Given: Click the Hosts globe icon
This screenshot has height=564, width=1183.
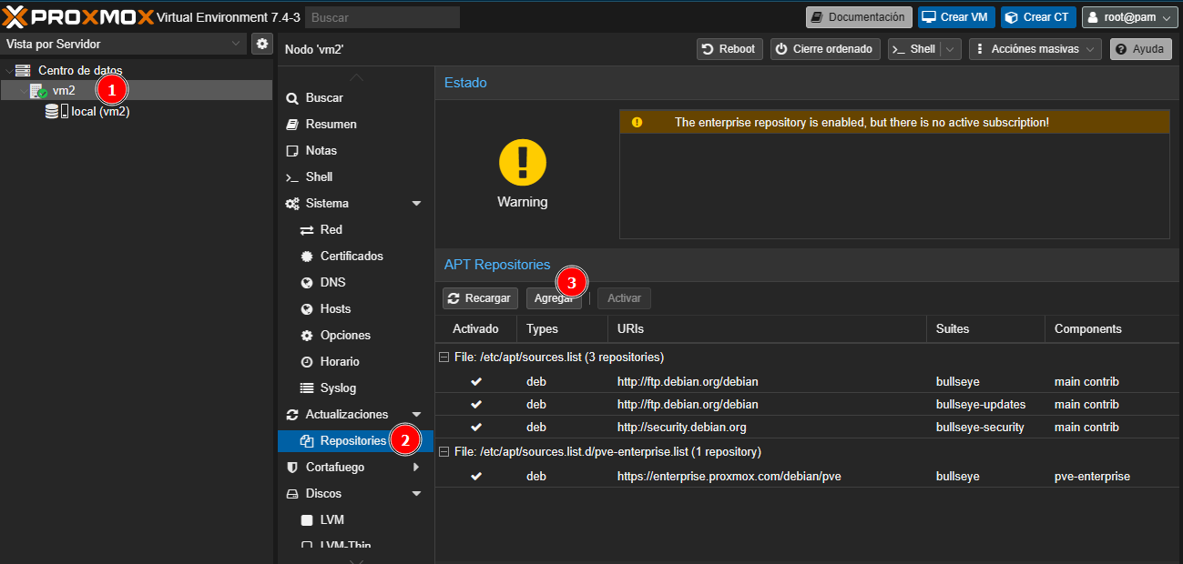Looking at the screenshot, I should pyautogui.click(x=307, y=308).
